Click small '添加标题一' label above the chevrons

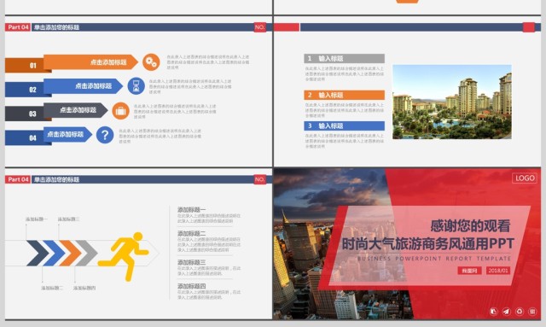37,219
